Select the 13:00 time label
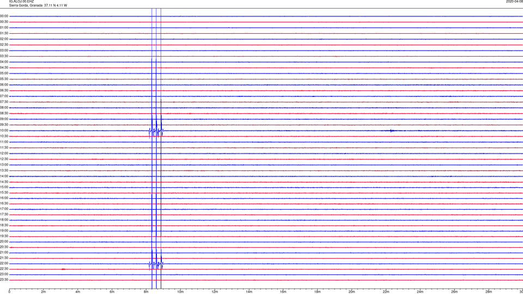 [4, 164]
